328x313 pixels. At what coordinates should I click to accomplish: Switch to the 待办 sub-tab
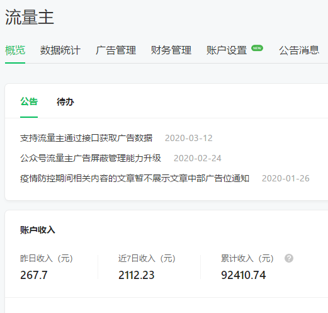(65, 102)
